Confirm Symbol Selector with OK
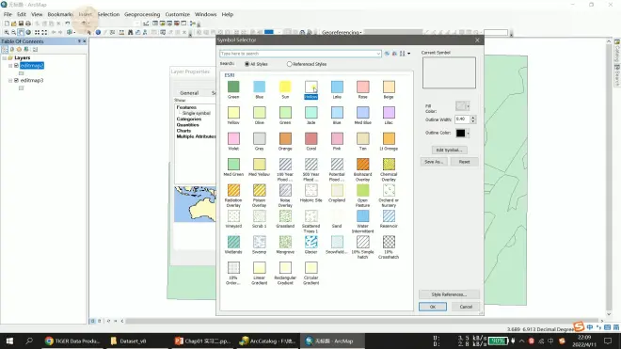 433,307
